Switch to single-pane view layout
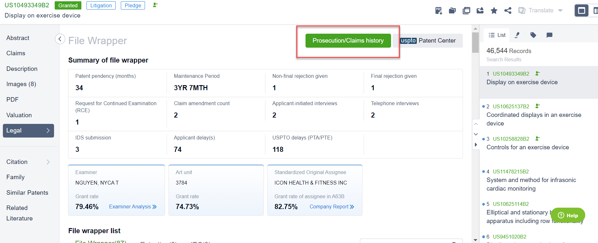 coord(581,10)
